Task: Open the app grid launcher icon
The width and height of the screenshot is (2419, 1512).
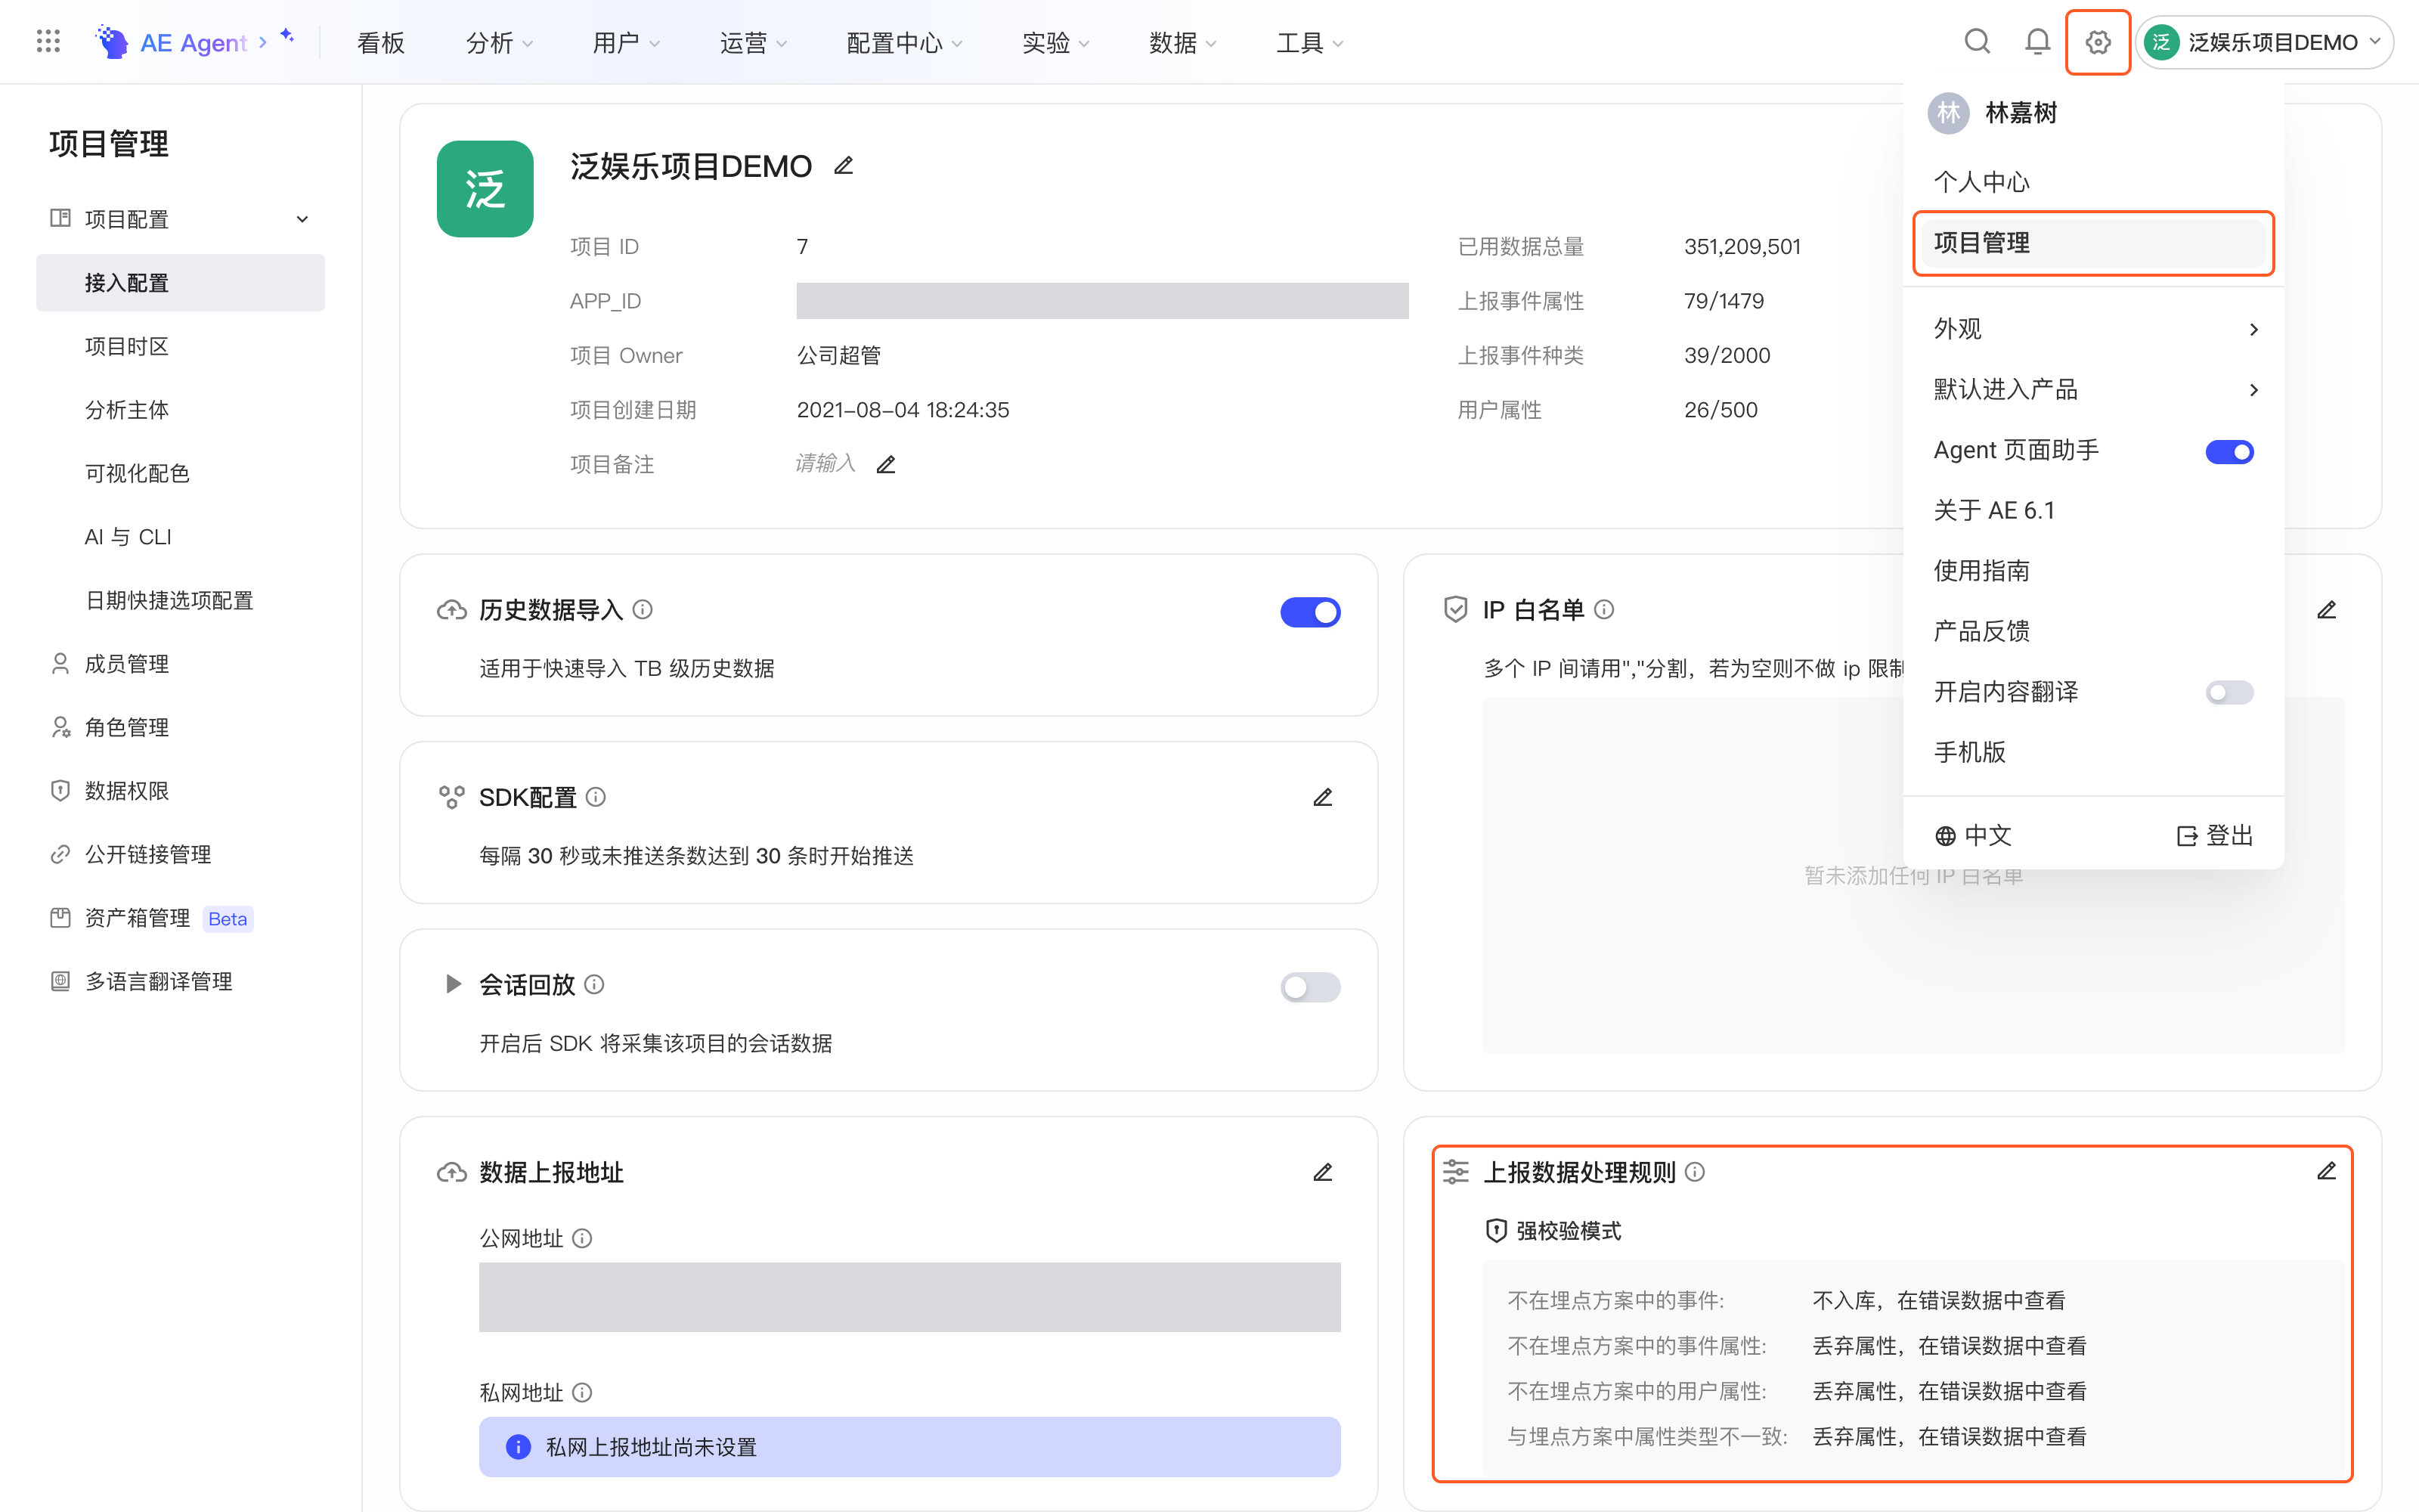Action: coord(48,42)
